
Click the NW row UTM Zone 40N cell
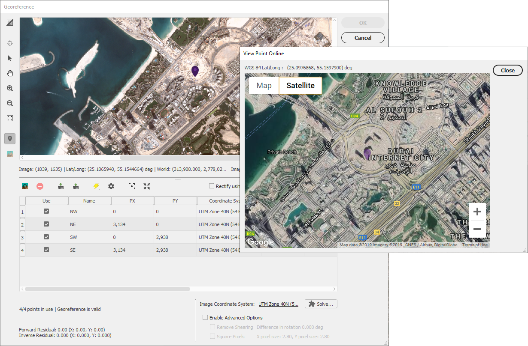pos(218,212)
